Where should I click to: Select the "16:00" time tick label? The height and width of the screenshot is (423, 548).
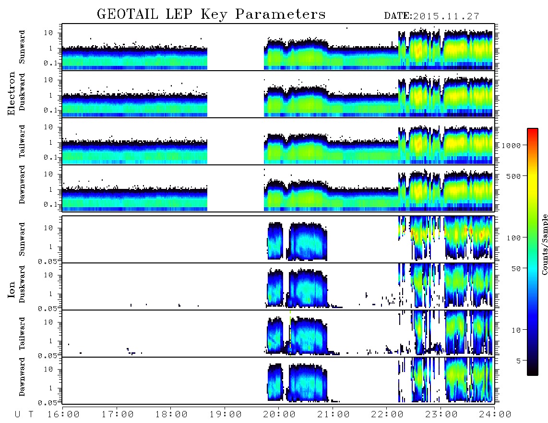coord(64,415)
